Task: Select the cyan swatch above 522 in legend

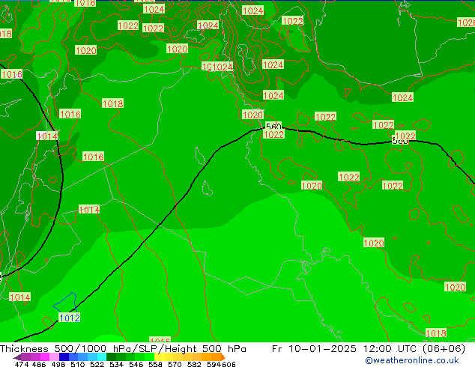Action: tap(102, 357)
